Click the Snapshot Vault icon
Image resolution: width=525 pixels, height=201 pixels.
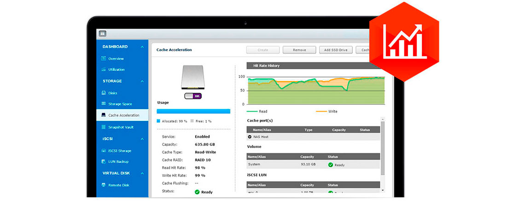(x=104, y=127)
